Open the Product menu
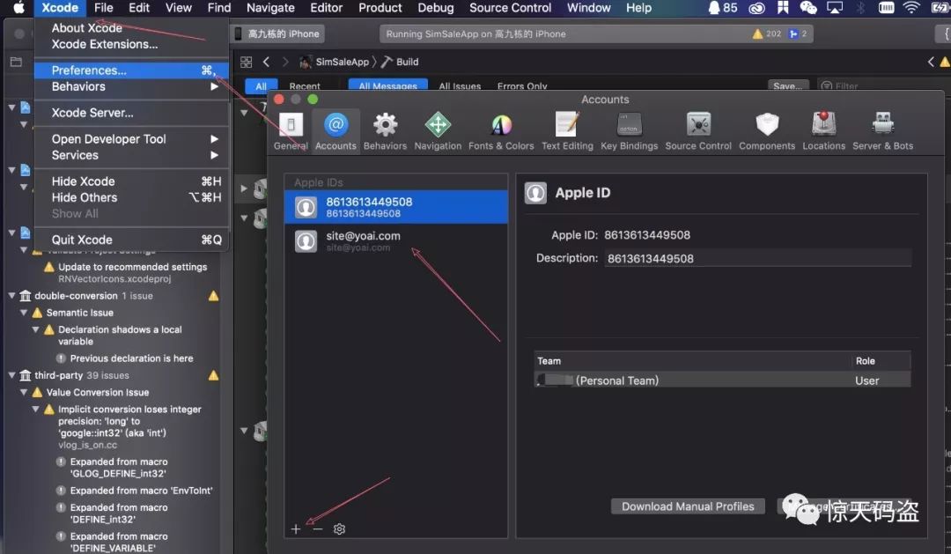Screen dimensions: 951x554 pos(380,8)
